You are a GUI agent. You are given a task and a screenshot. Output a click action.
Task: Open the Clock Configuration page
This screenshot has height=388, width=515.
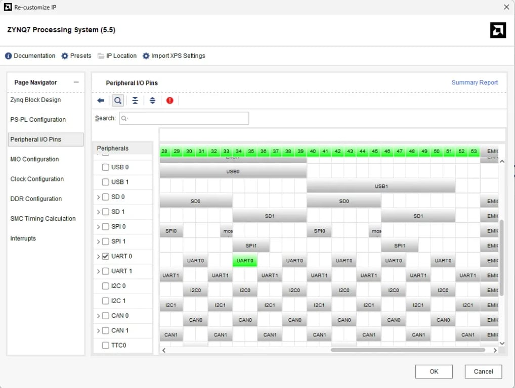[x=37, y=179]
